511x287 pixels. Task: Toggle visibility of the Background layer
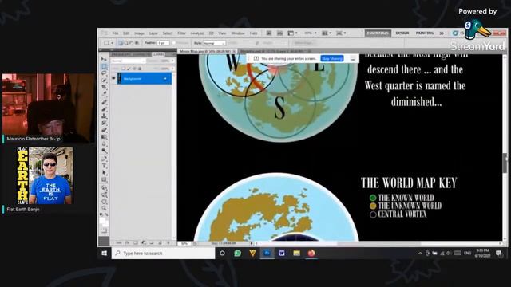pyautogui.click(x=113, y=78)
